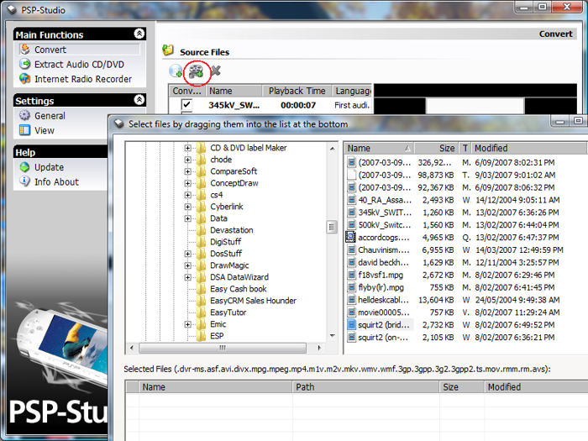Expand the Data folder node
Viewport: 588px width, 441px height.
pos(187,218)
